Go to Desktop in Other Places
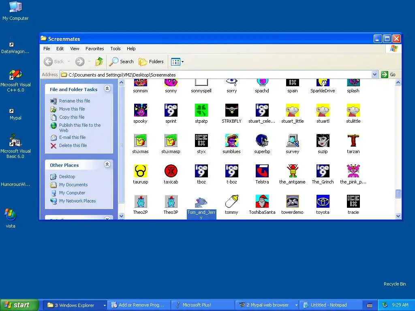 click(x=67, y=177)
